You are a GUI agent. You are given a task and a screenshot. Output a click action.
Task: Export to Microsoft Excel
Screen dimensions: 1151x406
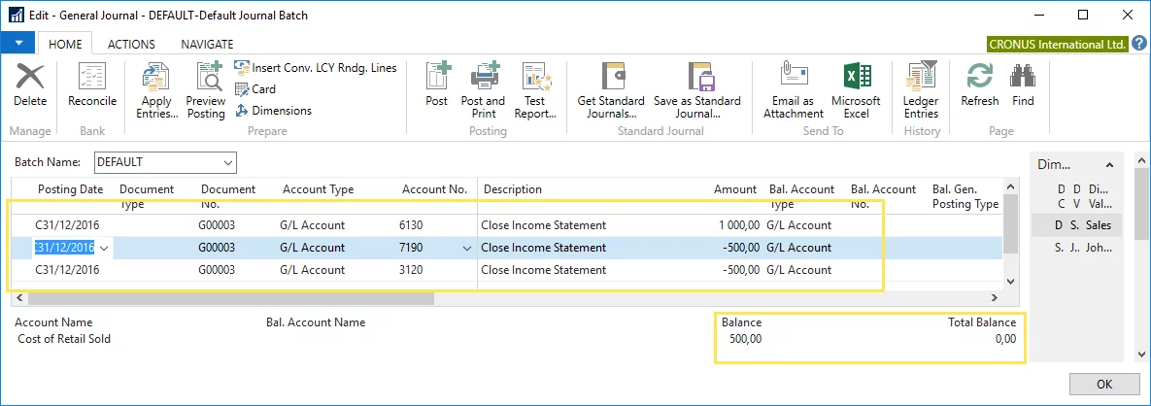pos(856,89)
